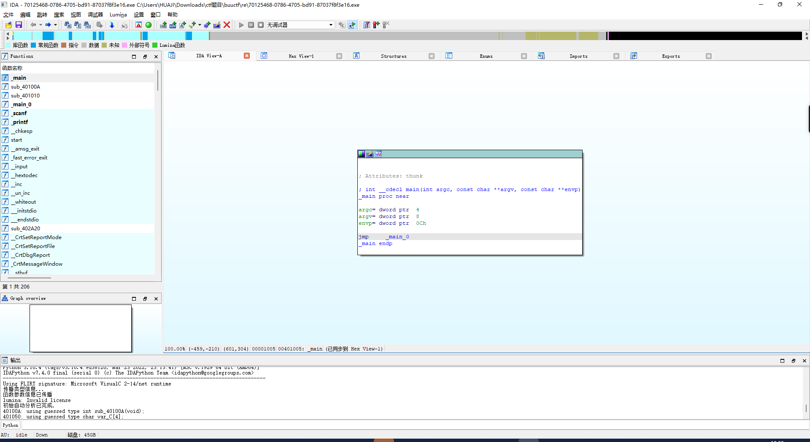Viewport: 810px width, 442px height.
Task: Select the start function entry
Action: tap(78, 140)
